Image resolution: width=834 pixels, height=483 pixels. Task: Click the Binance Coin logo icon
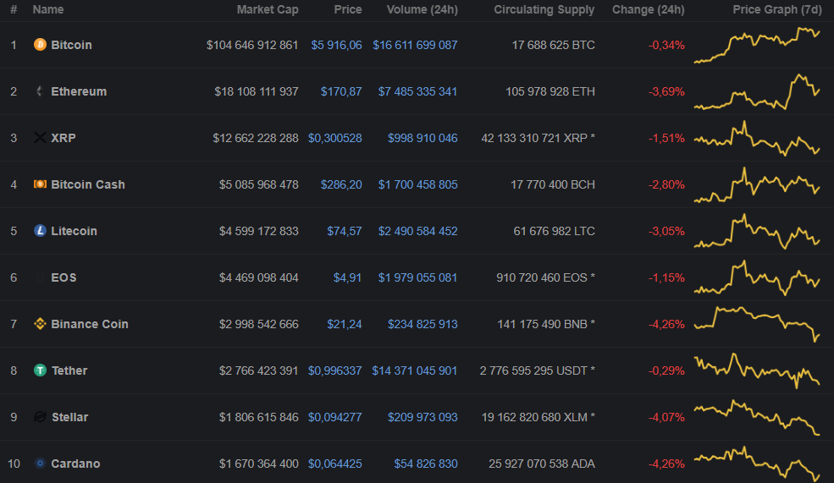pos(40,324)
